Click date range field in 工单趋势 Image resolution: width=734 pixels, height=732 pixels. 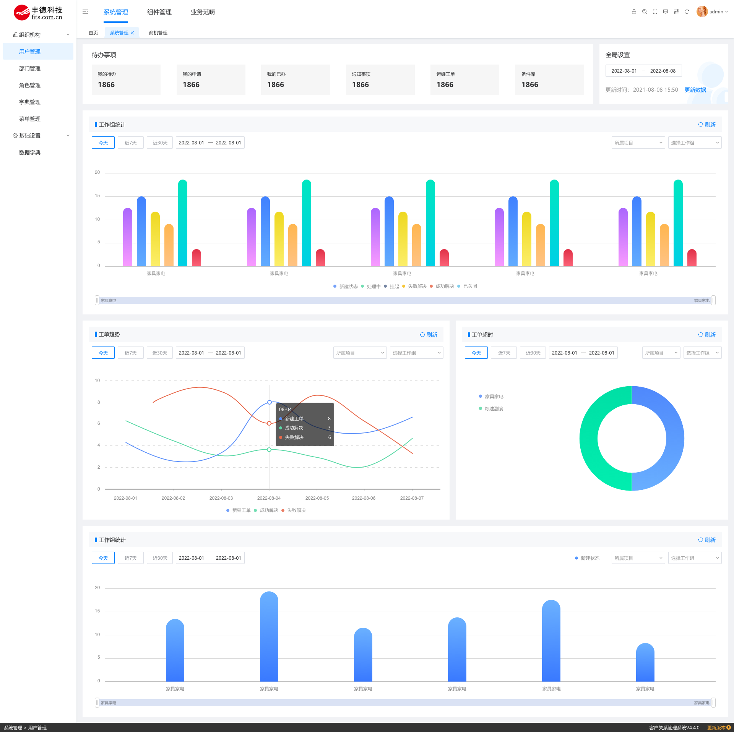coord(210,353)
